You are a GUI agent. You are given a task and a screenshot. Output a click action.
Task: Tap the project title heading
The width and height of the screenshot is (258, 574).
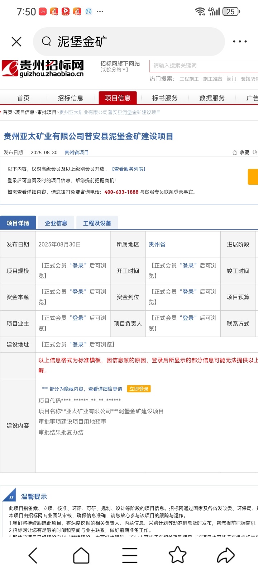(89, 136)
